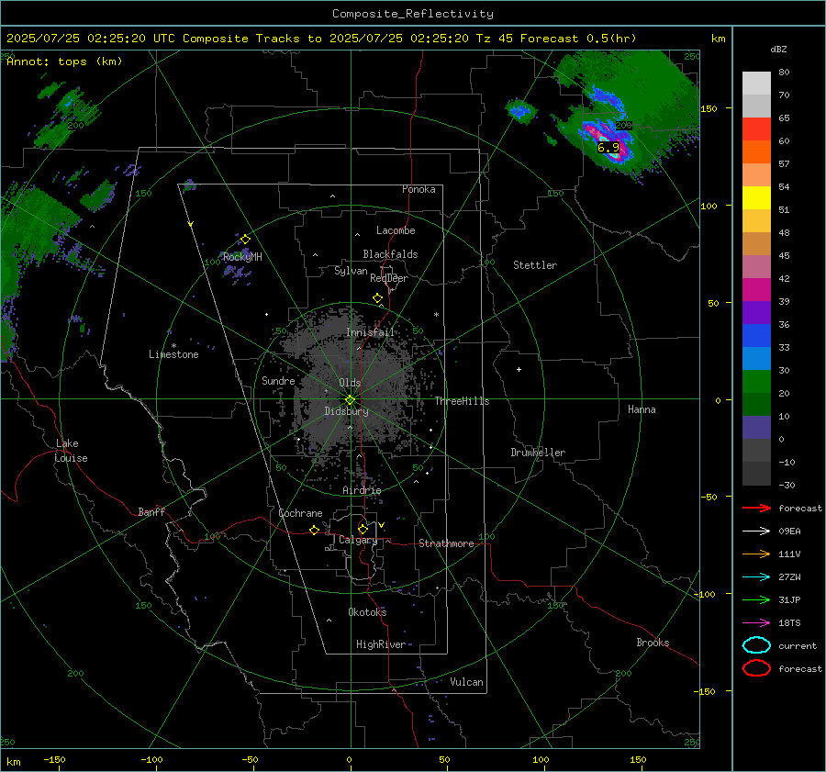Pick the light gray 70–80 dBZ swatch

[x=756, y=83]
